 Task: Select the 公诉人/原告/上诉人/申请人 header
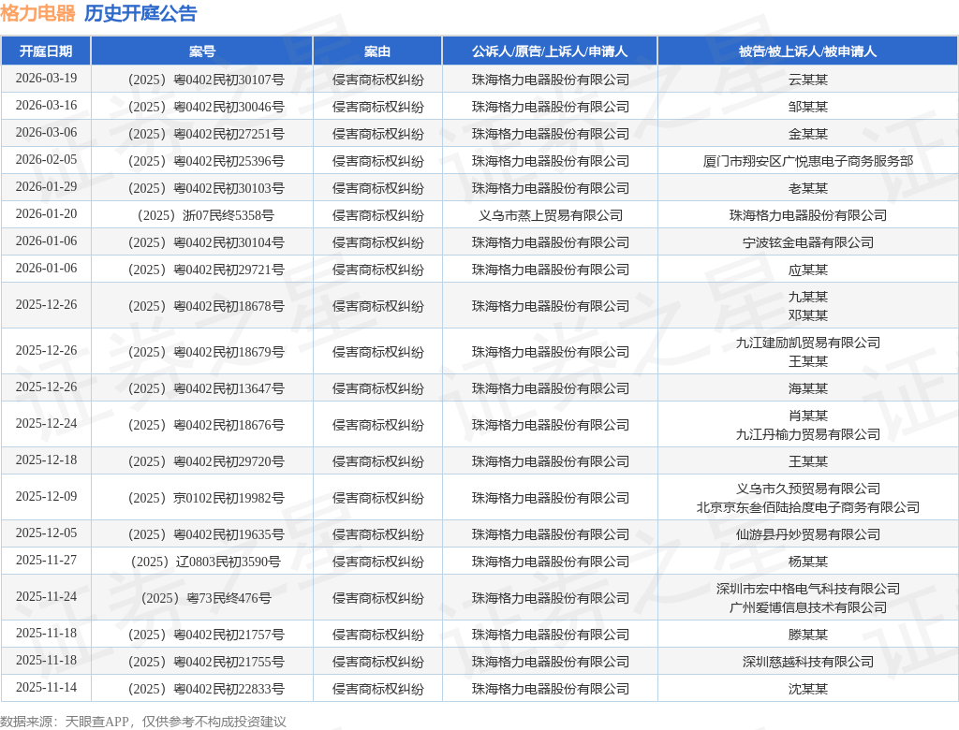pyautogui.click(x=550, y=51)
